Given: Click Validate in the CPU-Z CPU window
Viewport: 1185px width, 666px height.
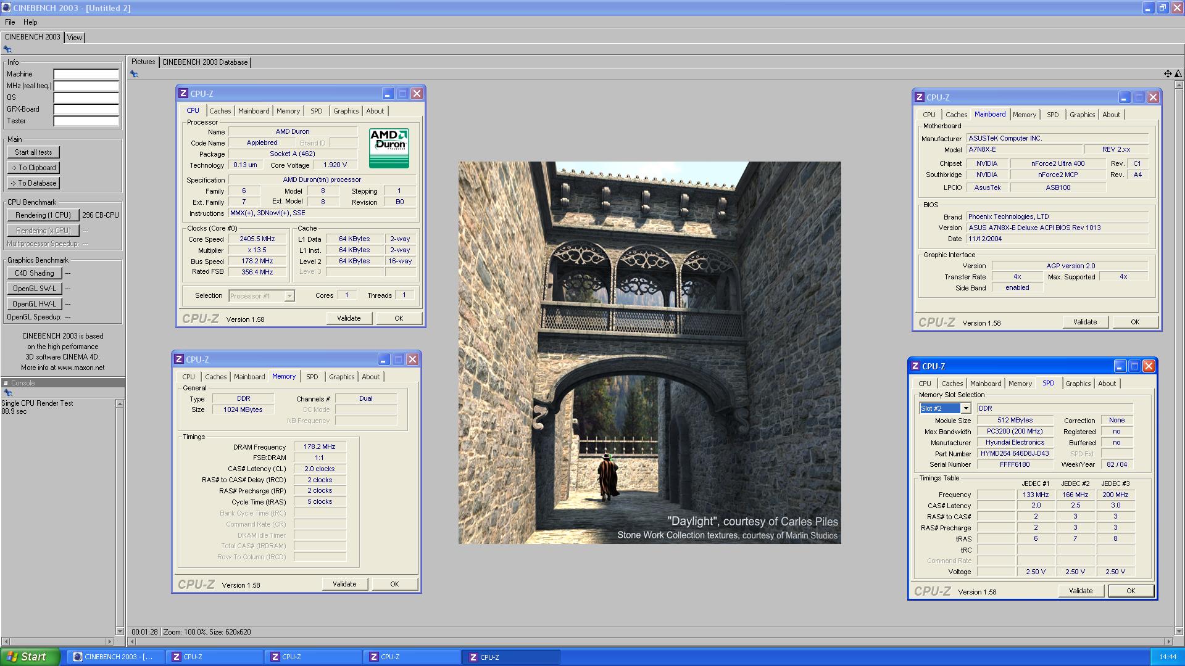Looking at the screenshot, I should [x=349, y=319].
